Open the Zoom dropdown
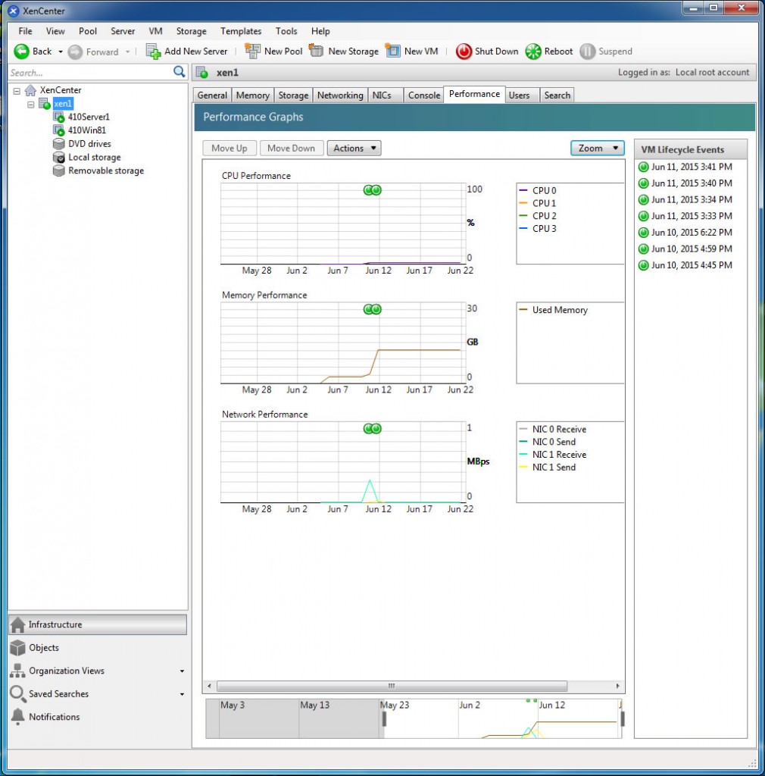Viewport: 765px width, 776px height. [597, 148]
